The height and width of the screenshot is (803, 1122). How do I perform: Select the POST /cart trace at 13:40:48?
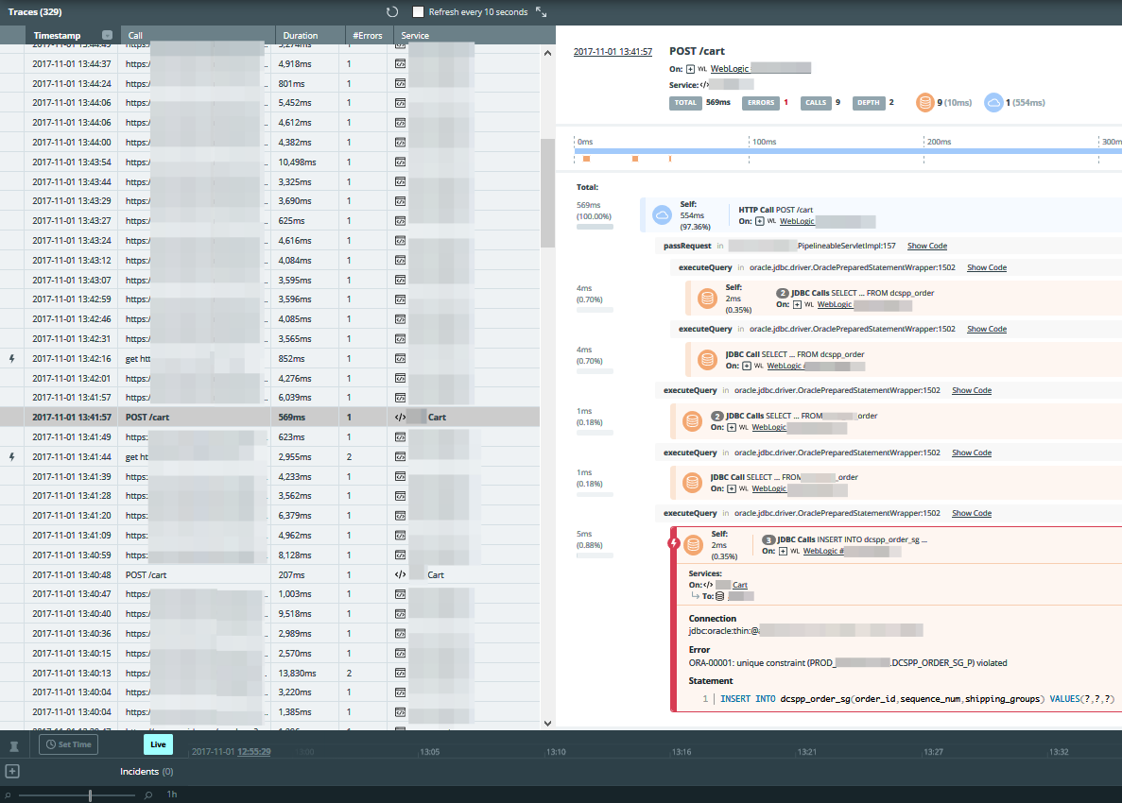[269, 575]
